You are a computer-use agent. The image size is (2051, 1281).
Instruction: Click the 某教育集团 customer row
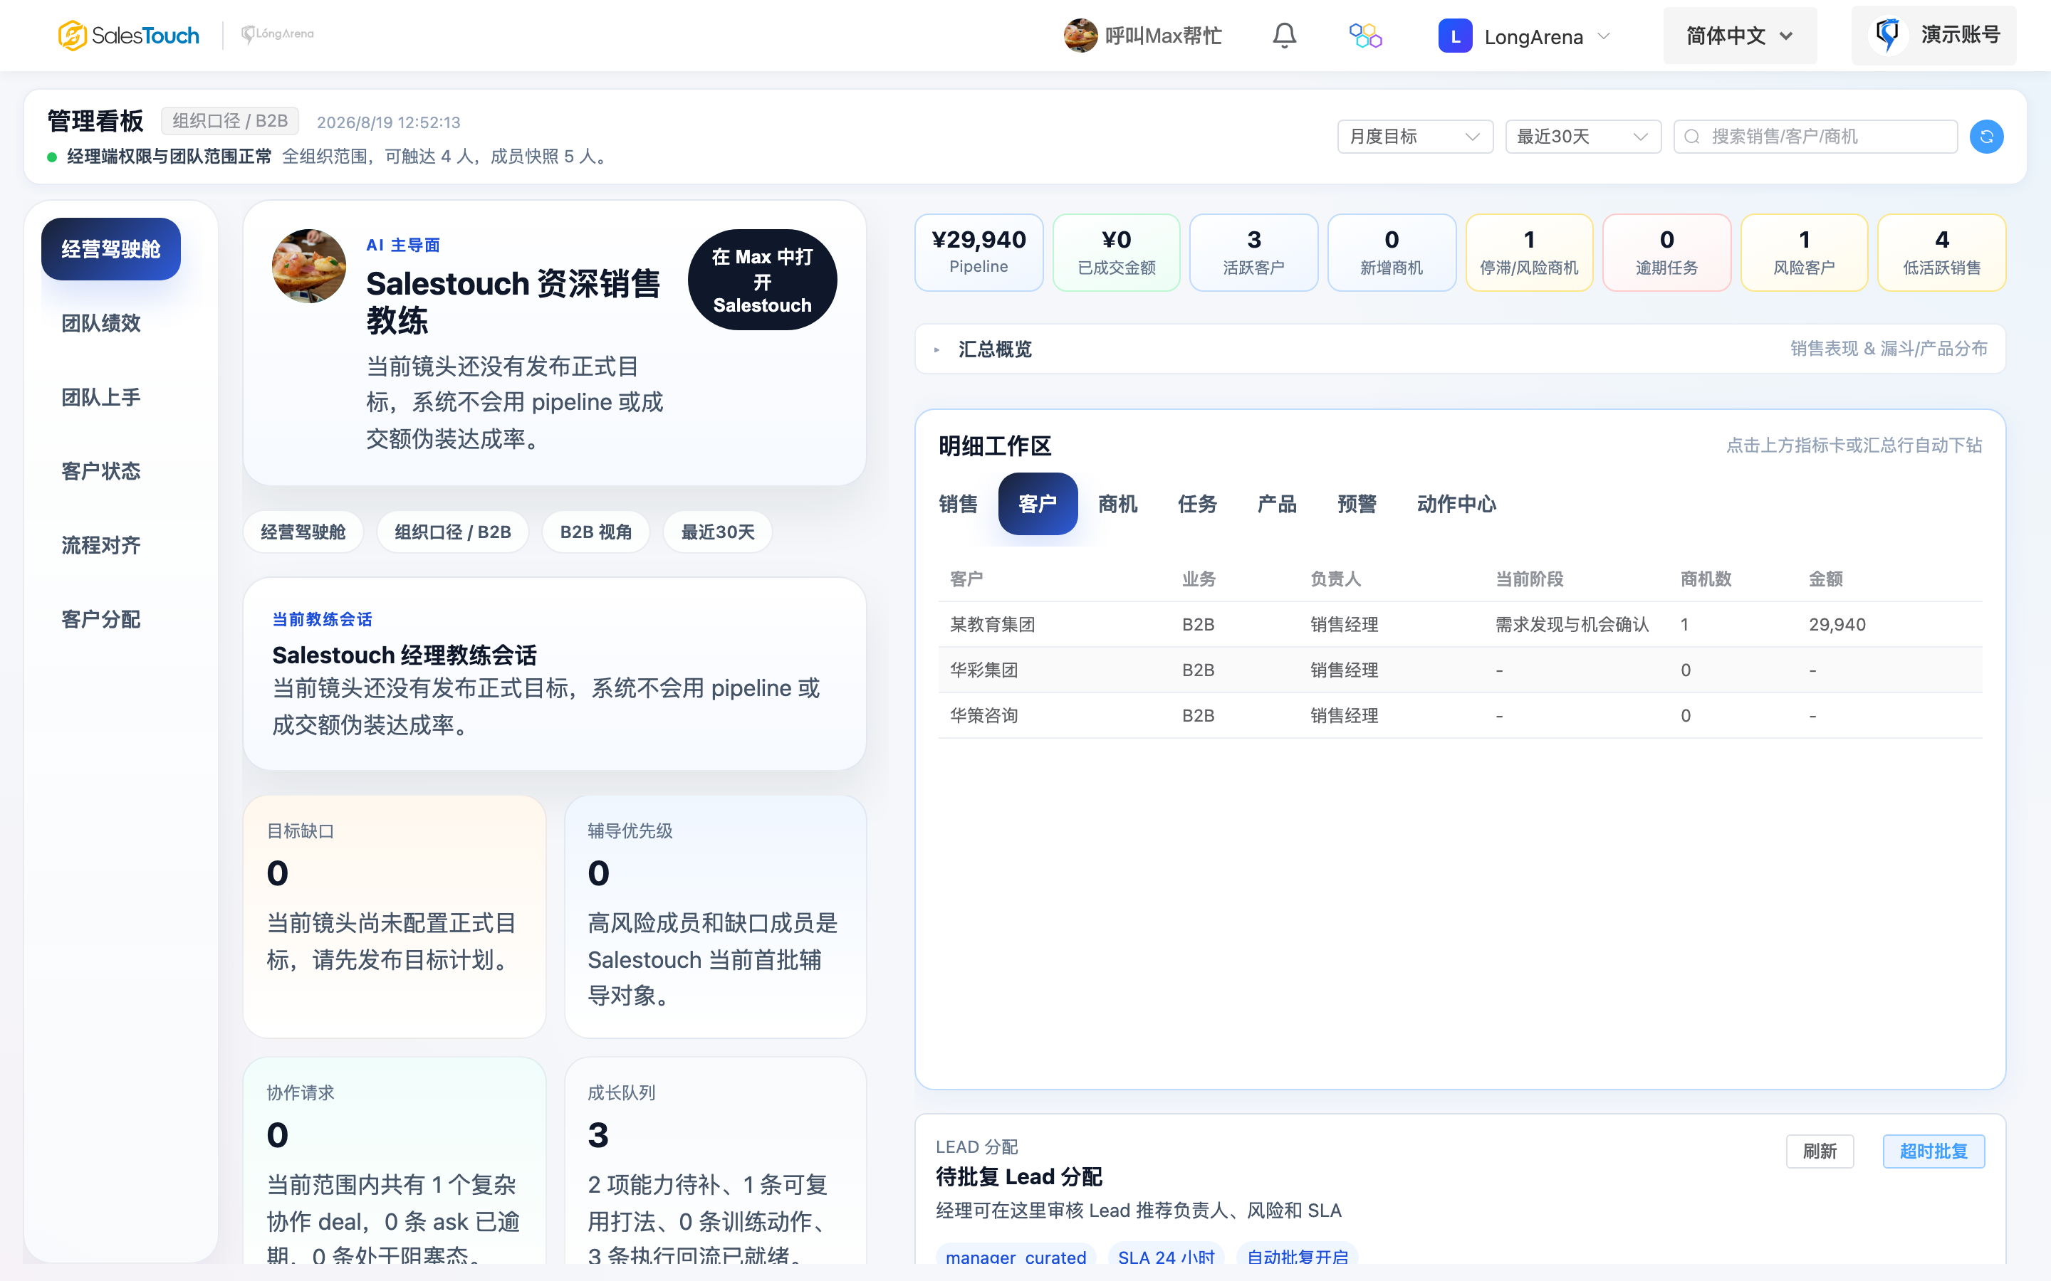pos(1459,624)
